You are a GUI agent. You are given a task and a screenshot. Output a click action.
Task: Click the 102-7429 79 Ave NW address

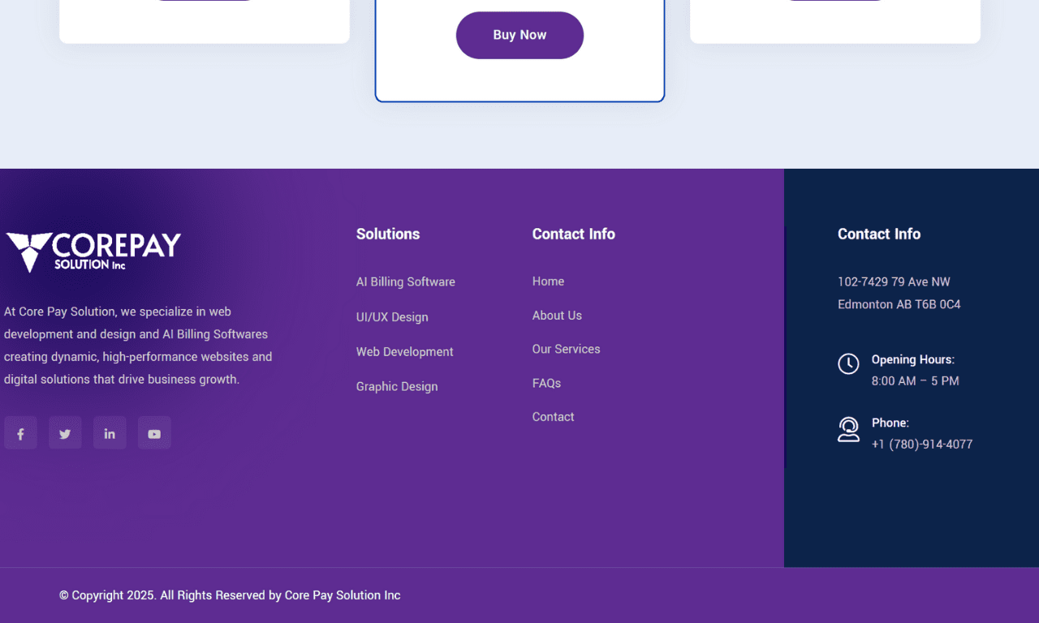pyautogui.click(x=894, y=282)
